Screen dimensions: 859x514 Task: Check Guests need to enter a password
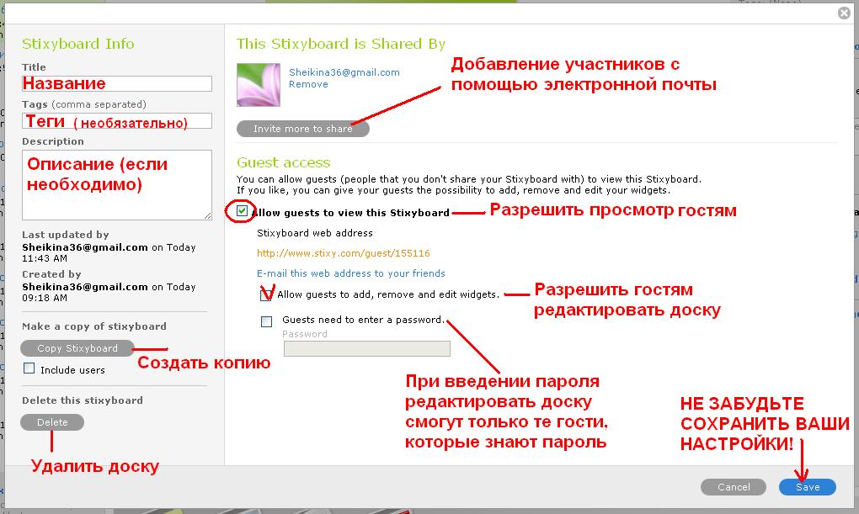(266, 321)
